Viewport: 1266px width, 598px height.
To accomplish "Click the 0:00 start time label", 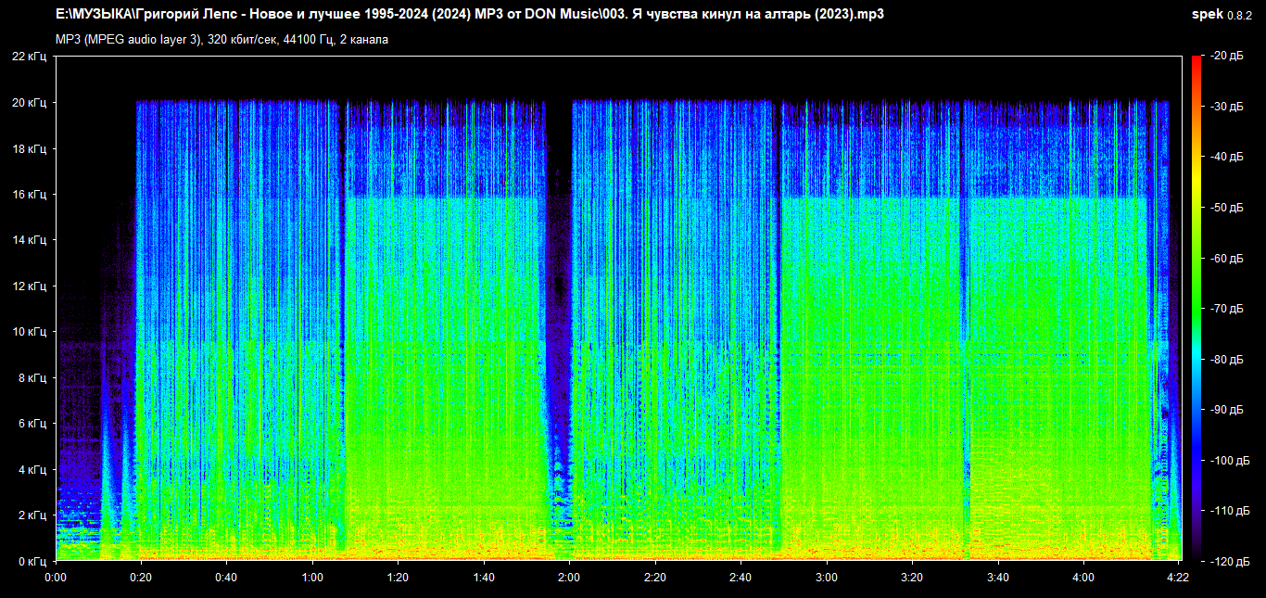I will [x=56, y=577].
